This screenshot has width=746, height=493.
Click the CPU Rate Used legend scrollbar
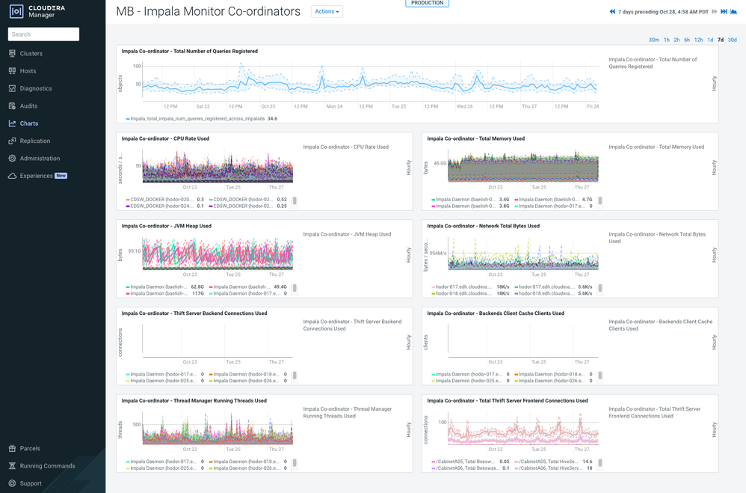295,201
